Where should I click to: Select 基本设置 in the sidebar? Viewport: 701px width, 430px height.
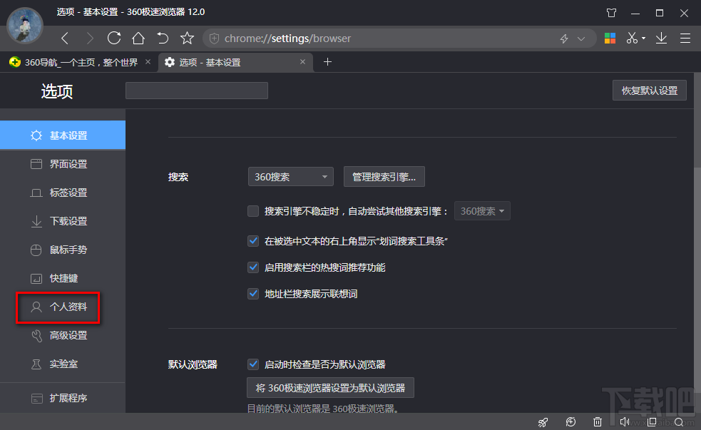(x=63, y=135)
